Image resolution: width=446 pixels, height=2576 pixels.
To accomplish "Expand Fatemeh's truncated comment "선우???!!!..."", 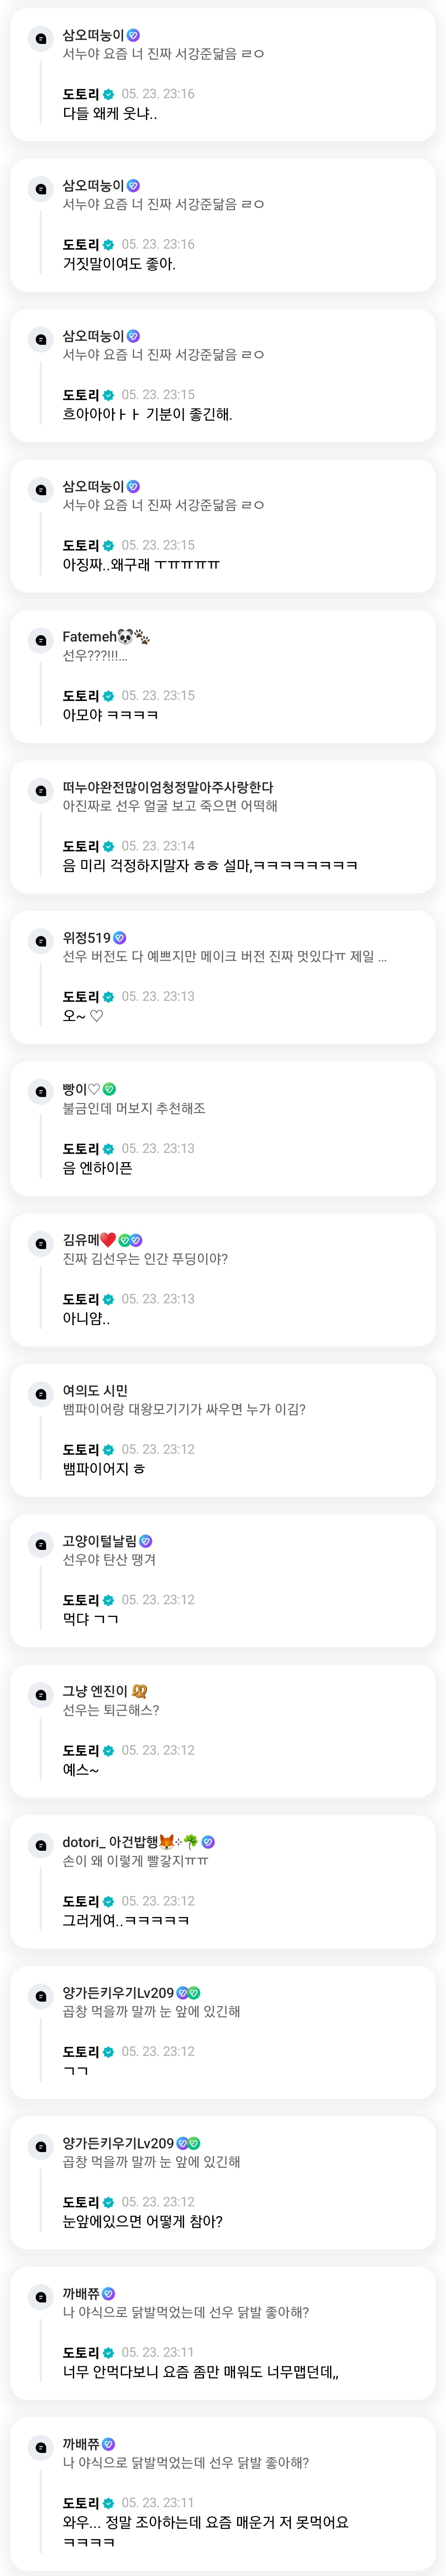I will (x=95, y=656).
